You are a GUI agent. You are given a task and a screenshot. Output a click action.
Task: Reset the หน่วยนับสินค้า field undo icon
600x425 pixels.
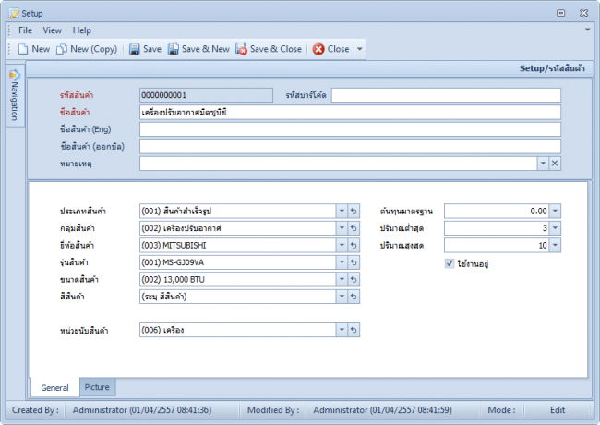coord(354,330)
